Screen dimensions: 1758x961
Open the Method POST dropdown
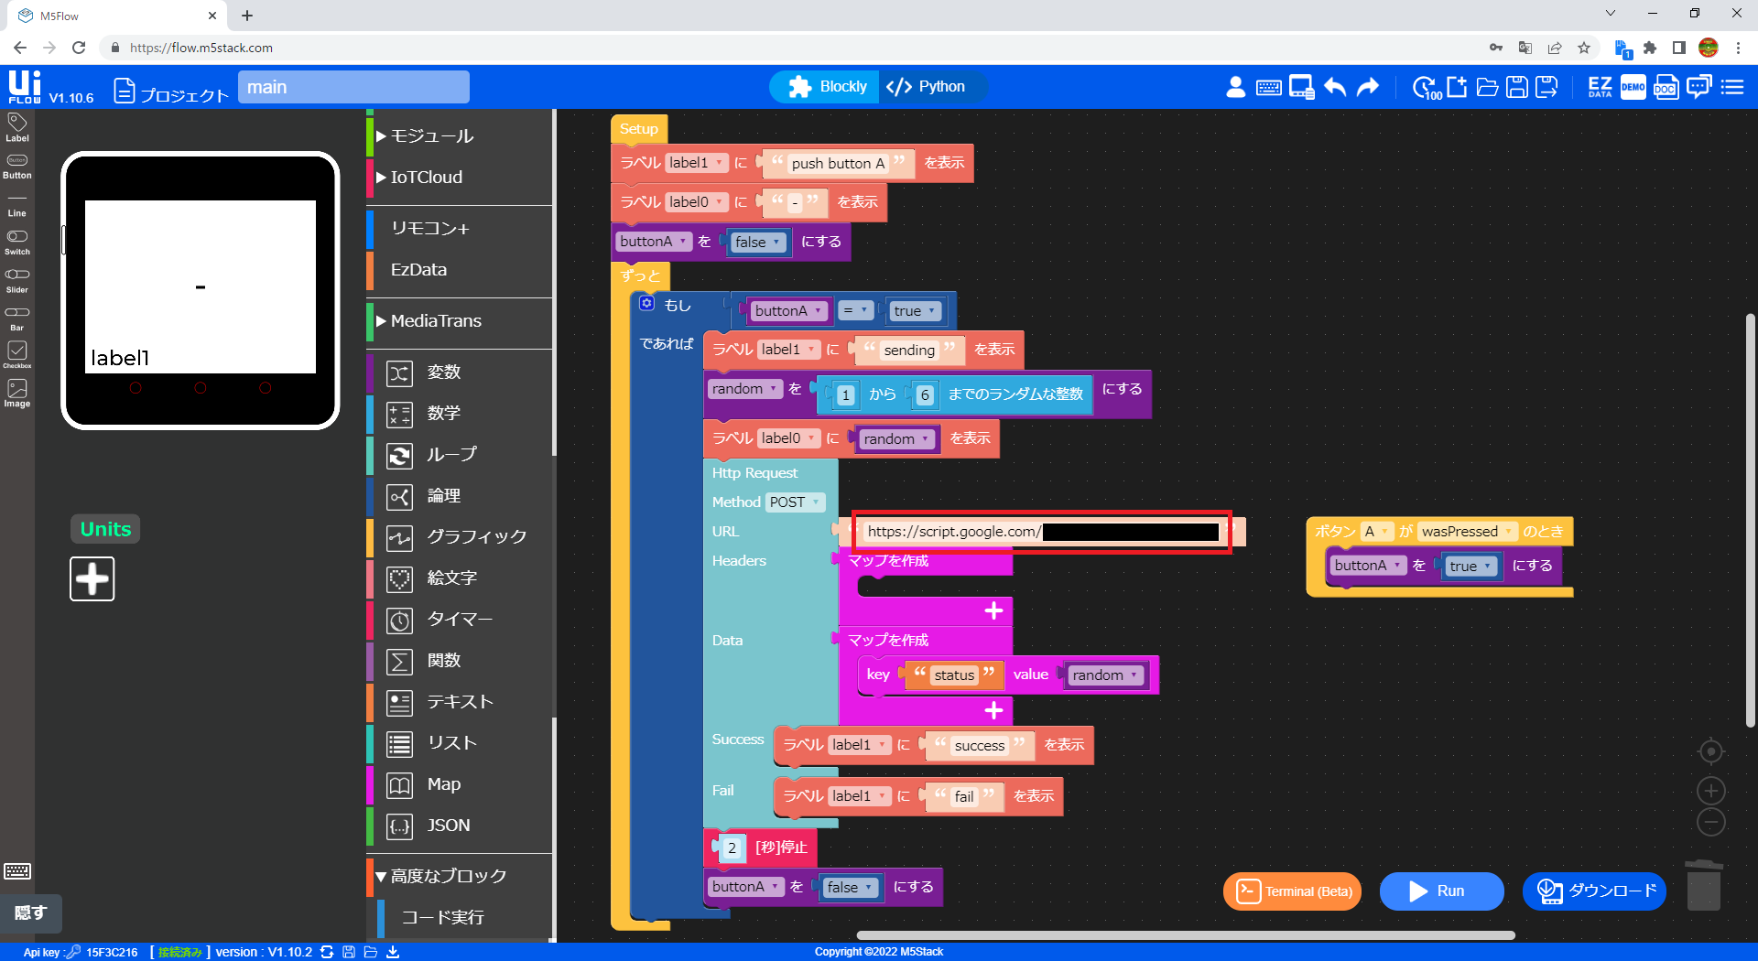click(795, 502)
